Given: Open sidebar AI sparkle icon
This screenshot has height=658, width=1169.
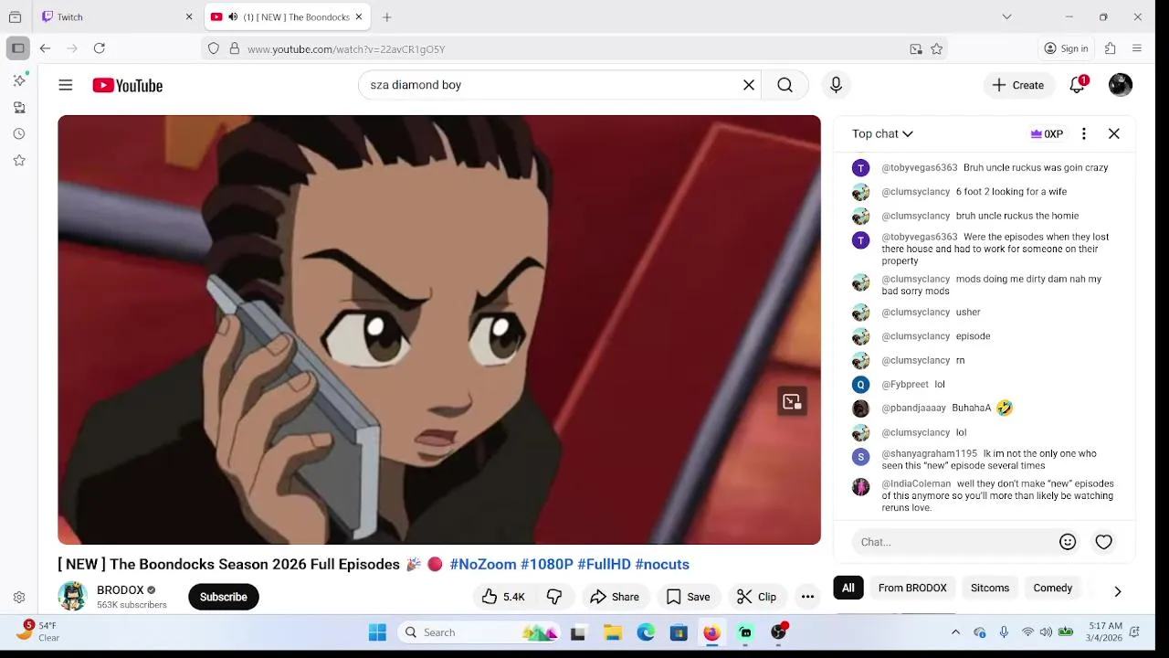Looking at the screenshot, I should [19, 80].
